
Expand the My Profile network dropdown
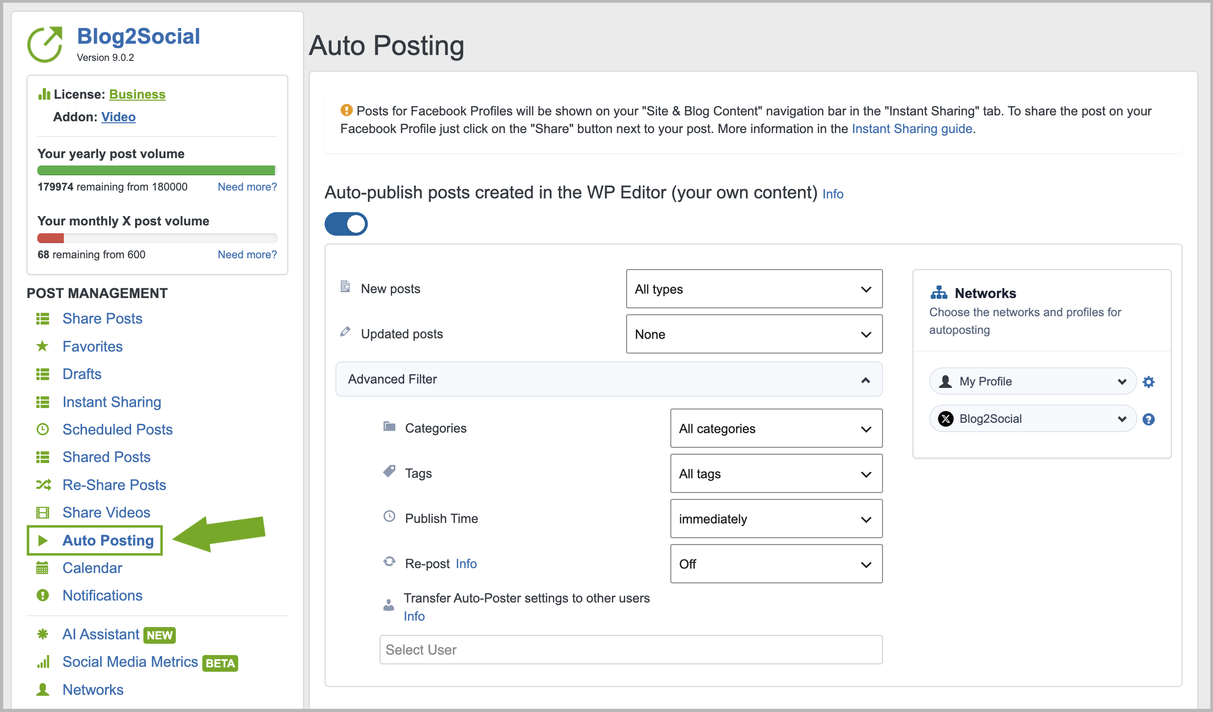[x=1033, y=382]
